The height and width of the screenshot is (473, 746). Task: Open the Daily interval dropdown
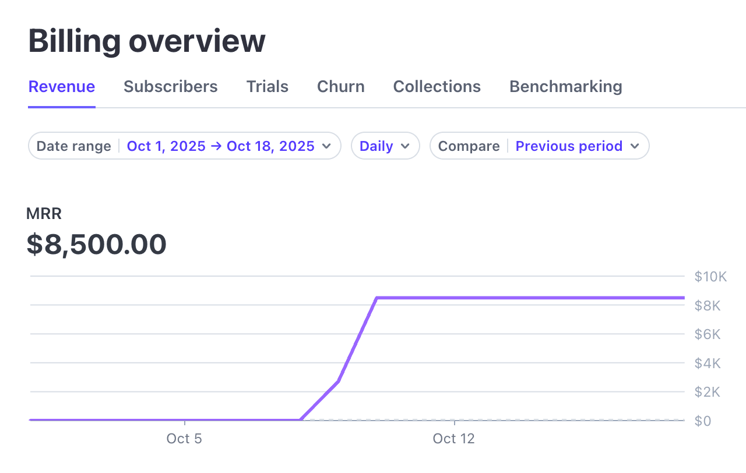(385, 146)
